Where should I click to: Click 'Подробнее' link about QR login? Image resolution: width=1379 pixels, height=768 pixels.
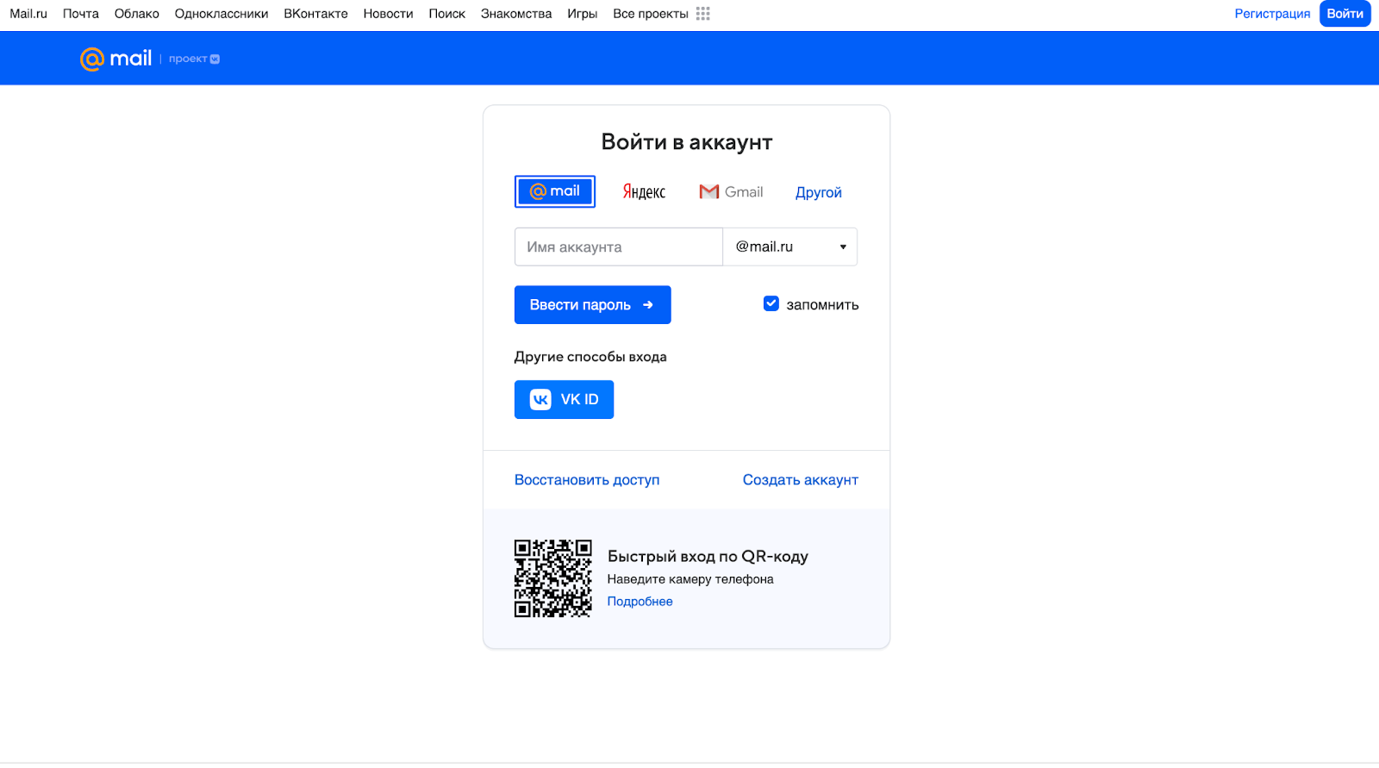(640, 602)
